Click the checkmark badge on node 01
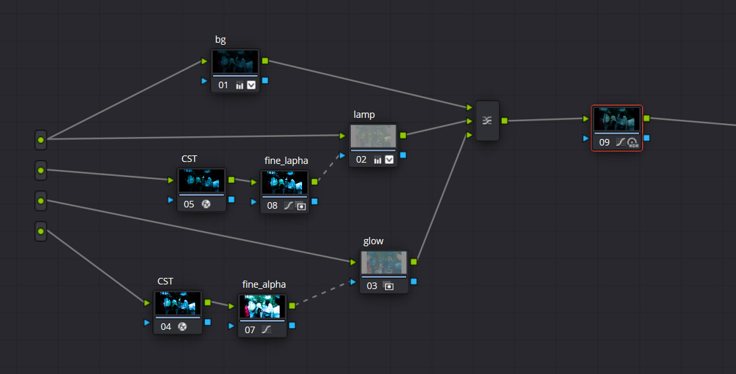 click(251, 85)
